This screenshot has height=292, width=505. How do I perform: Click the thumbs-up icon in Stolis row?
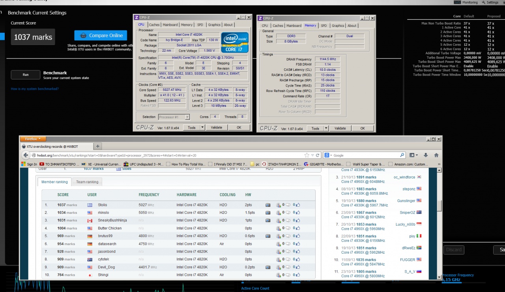(298, 205)
